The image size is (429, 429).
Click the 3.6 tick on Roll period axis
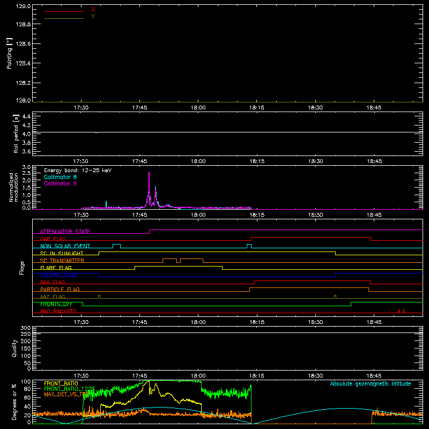[x=26, y=151]
